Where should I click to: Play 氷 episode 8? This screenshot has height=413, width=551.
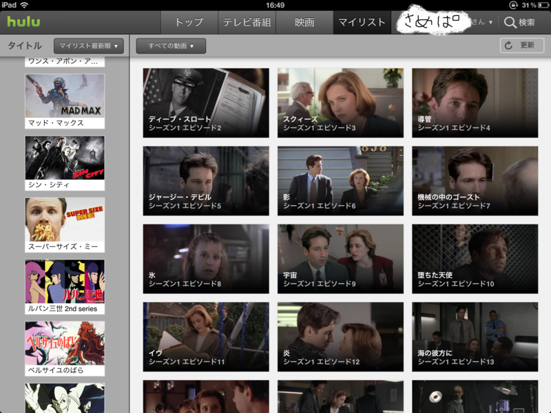[206, 259]
